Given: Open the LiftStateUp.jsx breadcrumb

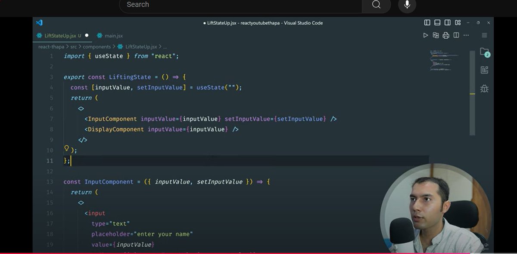Looking at the screenshot, I should pos(141,46).
